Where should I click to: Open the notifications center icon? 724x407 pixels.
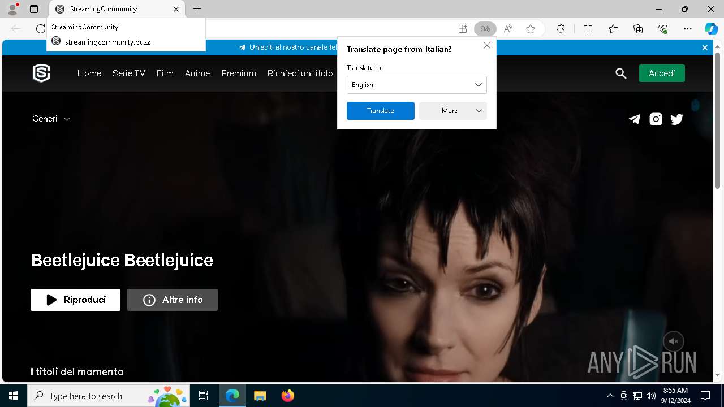705,396
